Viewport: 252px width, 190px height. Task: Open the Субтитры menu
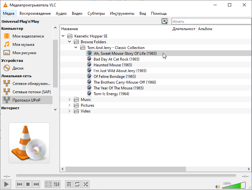point(96,13)
